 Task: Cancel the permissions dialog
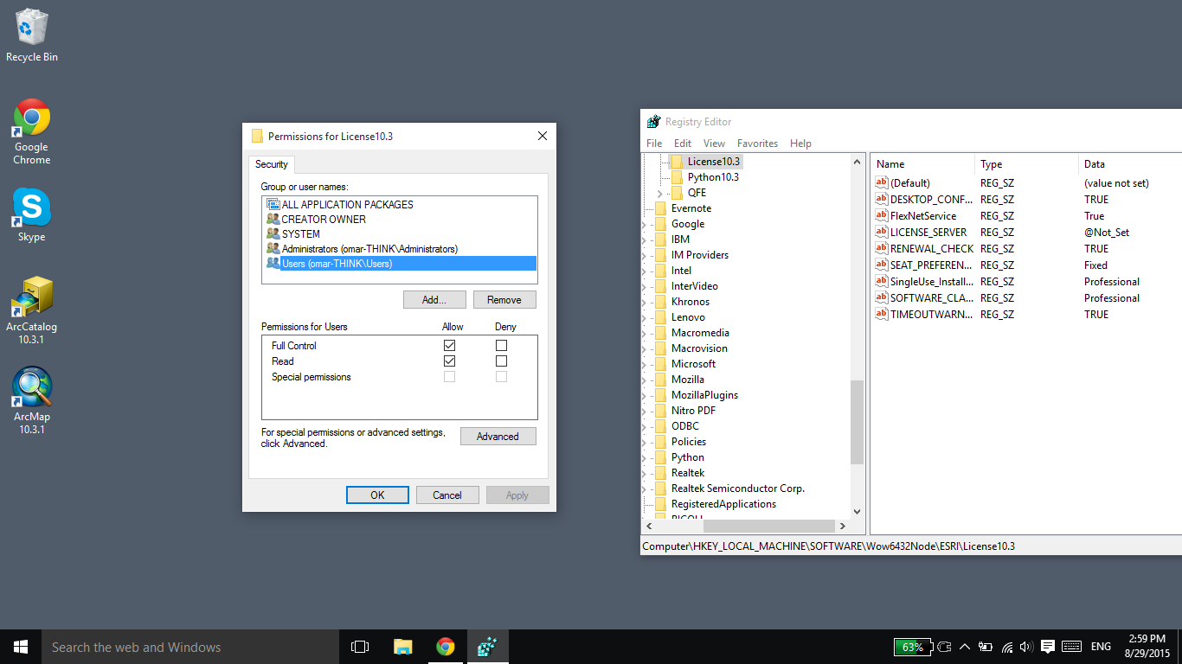pyautogui.click(x=447, y=495)
